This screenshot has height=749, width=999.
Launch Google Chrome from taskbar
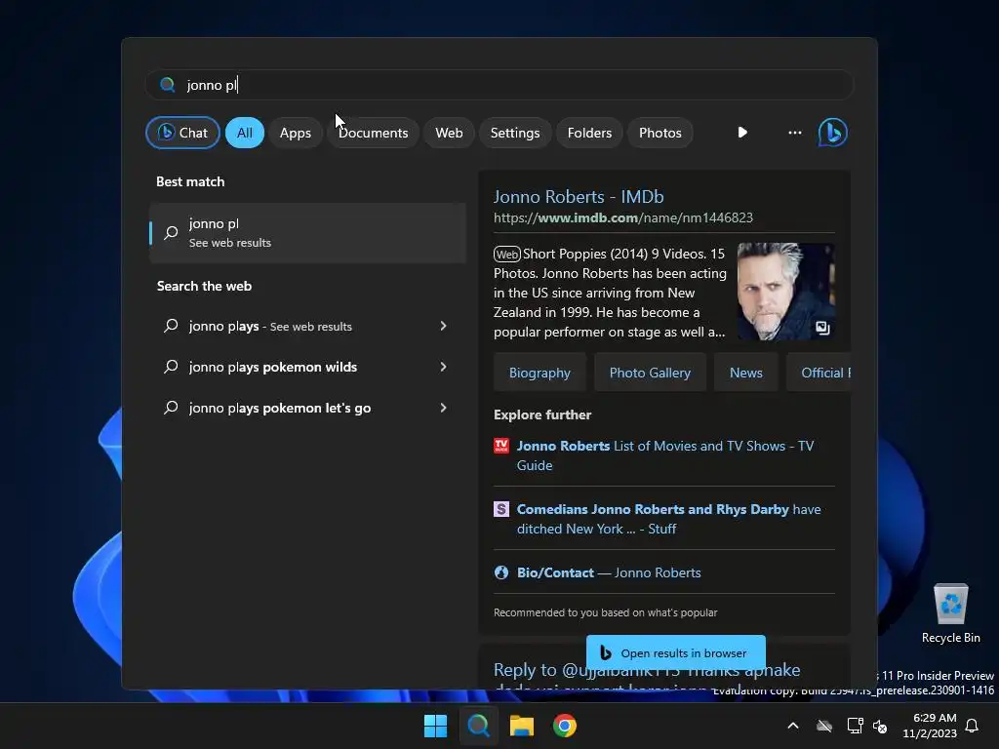[565, 726]
